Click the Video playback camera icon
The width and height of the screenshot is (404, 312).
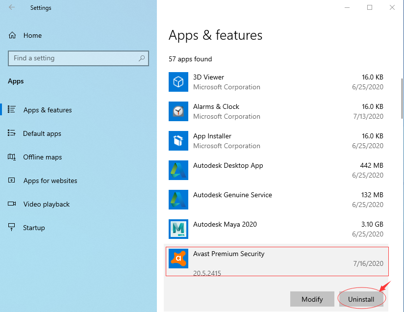tap(12, 204)
